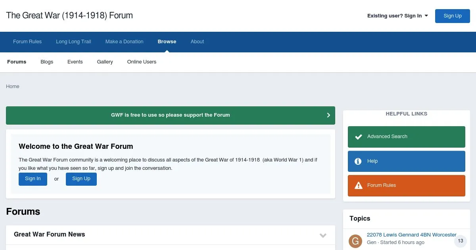Screen dimensions: 476x250
Task: Open Long Long Trail navigation item
Action: pyautogui.click(x=73, y=42)
